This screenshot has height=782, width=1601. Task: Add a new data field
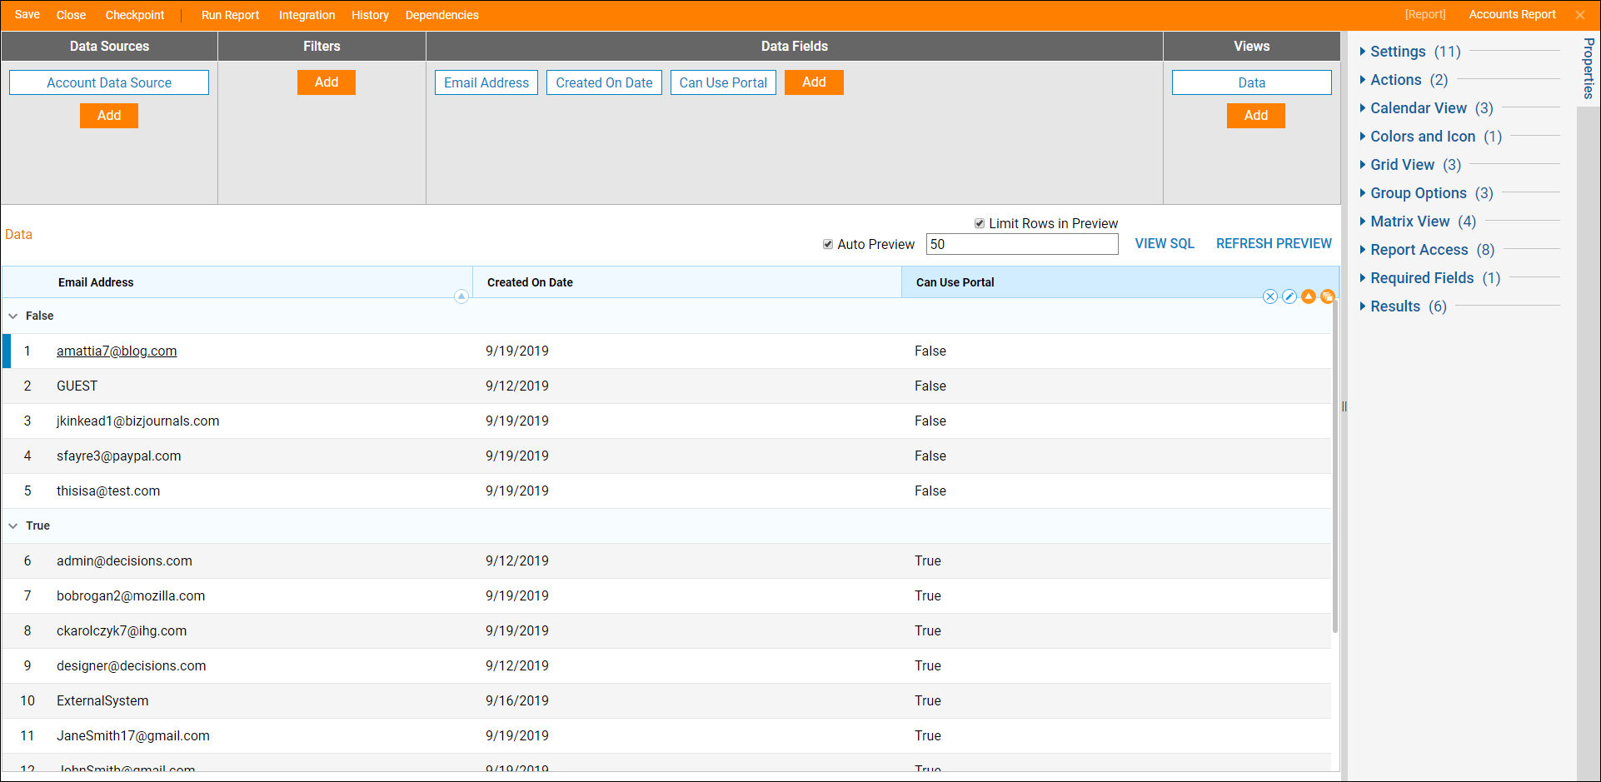point(814,82)
